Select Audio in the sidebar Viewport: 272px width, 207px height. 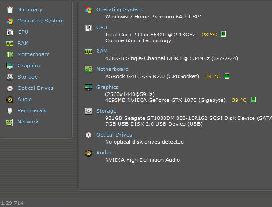(25, 100)
